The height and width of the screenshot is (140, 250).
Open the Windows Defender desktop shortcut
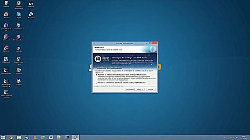click(19, 37)
